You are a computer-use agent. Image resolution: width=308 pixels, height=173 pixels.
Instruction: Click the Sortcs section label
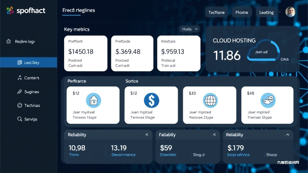132,81
